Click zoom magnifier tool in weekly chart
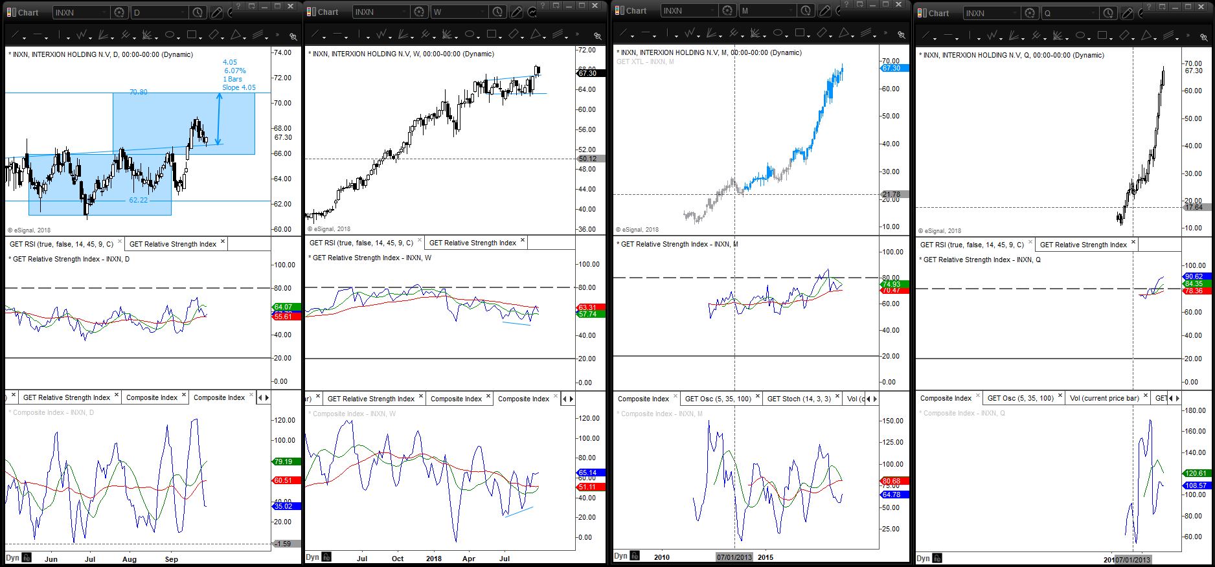 coord(597,35)
